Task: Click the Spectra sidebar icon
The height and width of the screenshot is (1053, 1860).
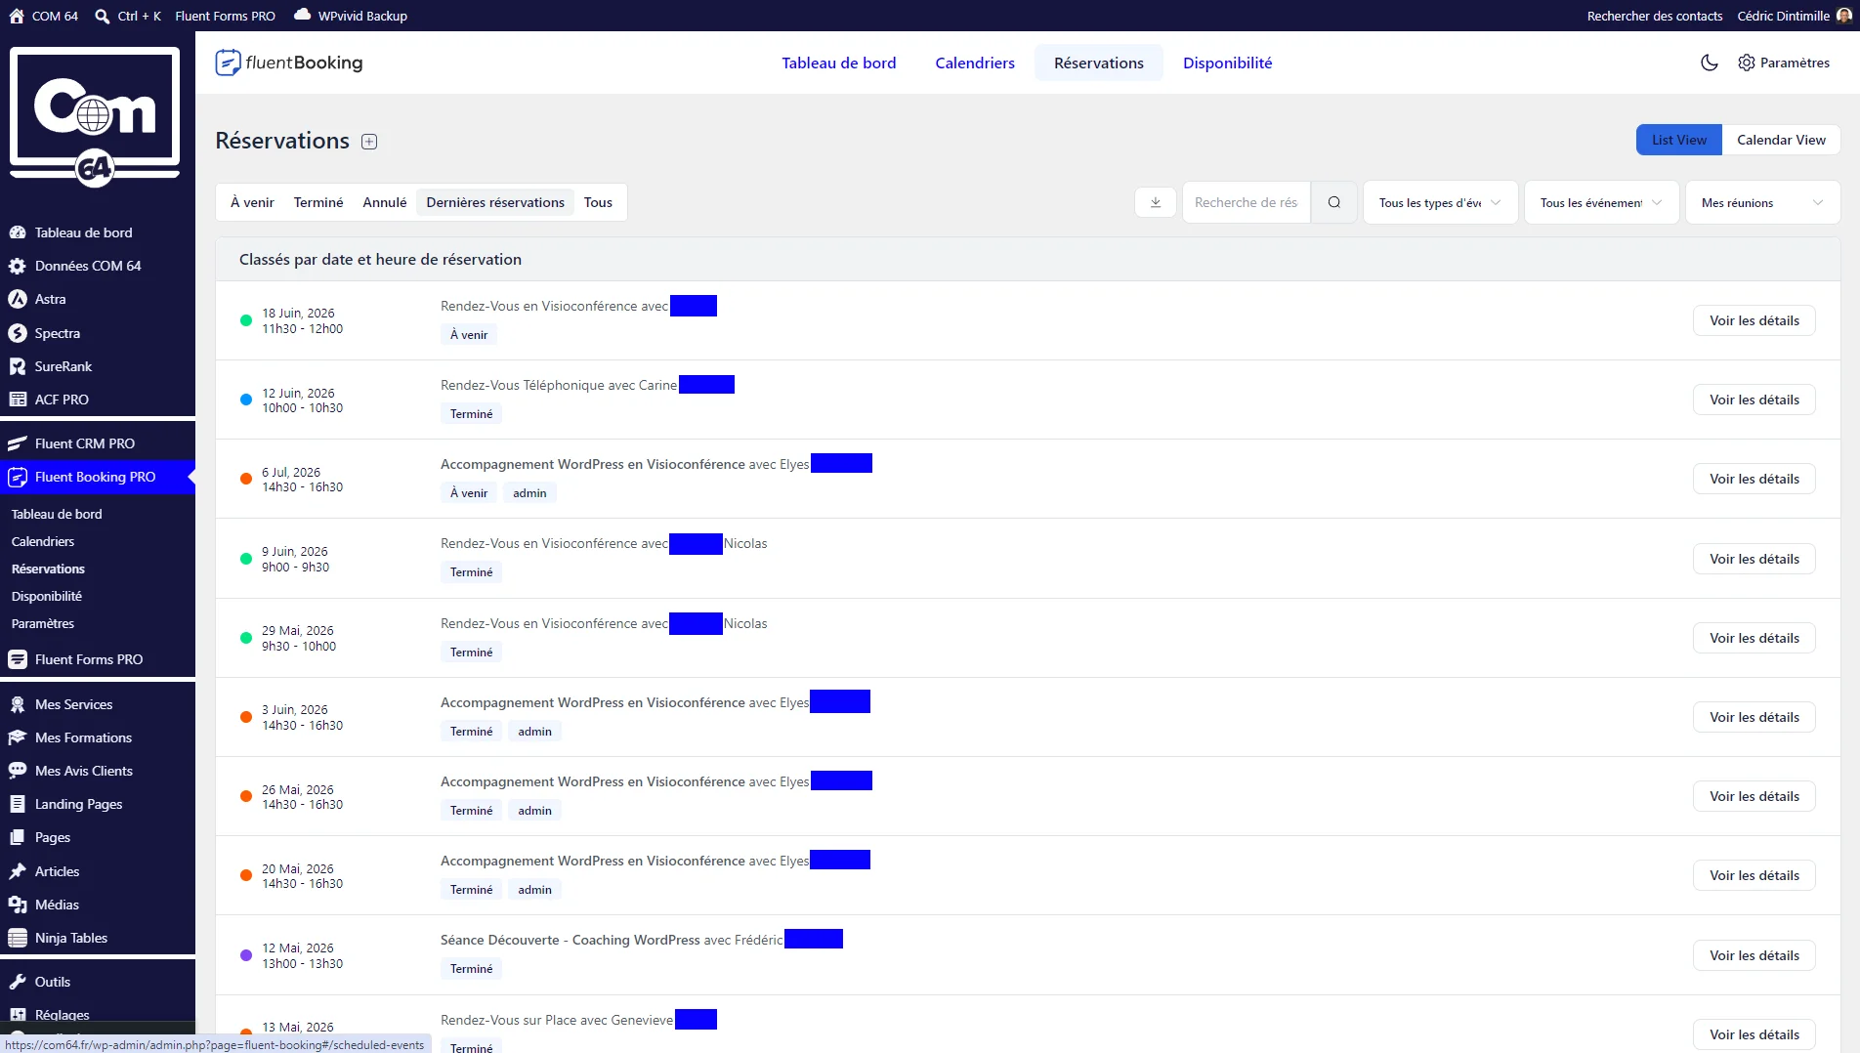Action: tap(18, 333)
